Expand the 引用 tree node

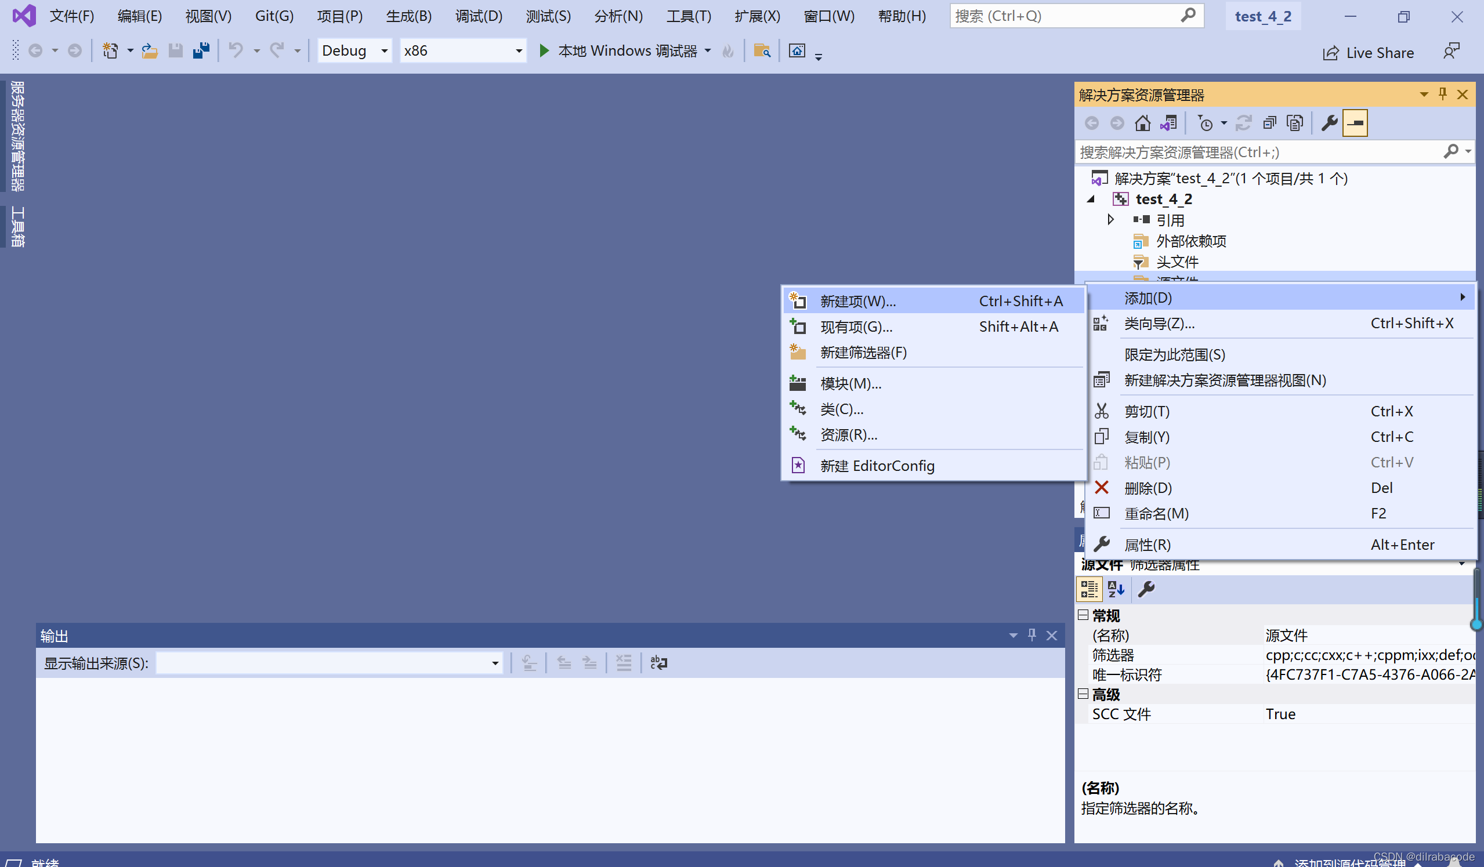click(x=1110, y=220)
